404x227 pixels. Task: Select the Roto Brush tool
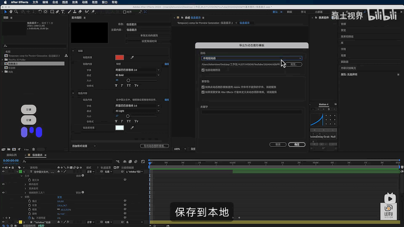tap(87, 12)
